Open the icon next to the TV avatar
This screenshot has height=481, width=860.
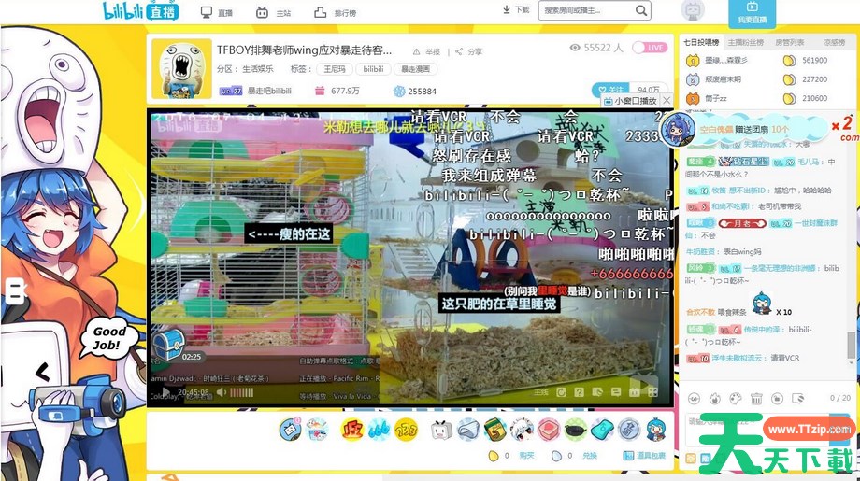pyautogui.click(x=317, y=430)
